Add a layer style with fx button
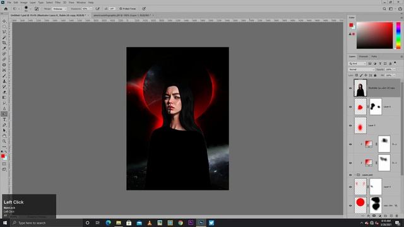Image resolution: width=404 pixels, height=227 pixels. (369, 216)
